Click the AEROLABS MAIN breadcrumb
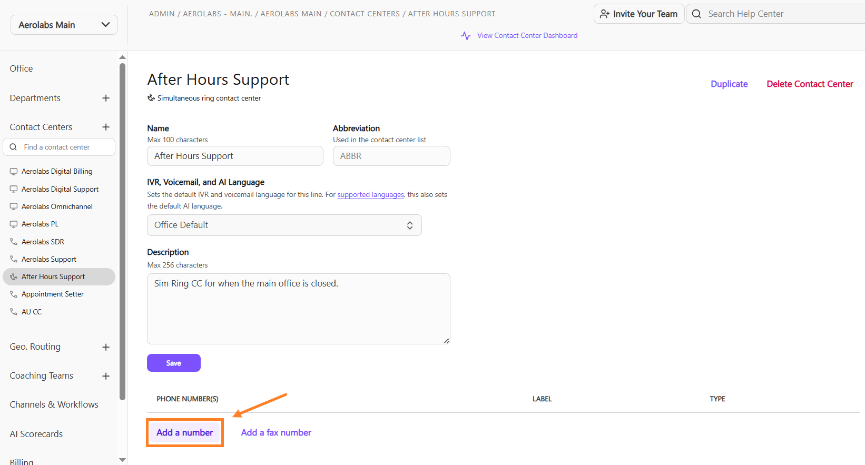 click(x=291, y=14)
